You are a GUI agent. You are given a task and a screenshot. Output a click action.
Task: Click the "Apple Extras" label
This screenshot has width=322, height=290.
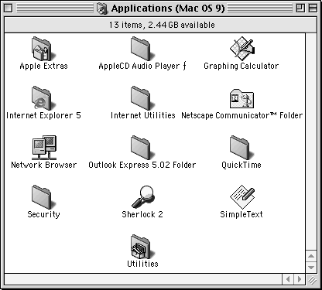pos(43,66)
